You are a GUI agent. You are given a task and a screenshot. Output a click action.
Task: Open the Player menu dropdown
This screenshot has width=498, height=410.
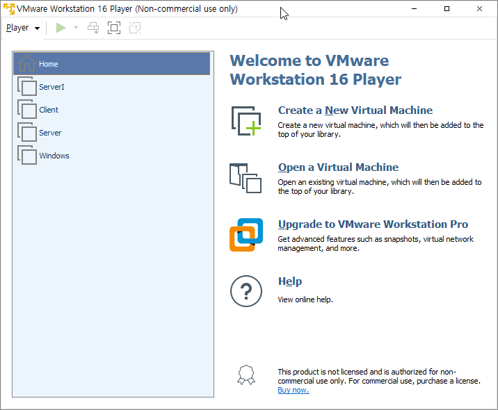tap(23, 28)
